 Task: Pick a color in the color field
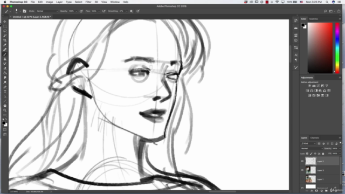(x=320, y=48)
